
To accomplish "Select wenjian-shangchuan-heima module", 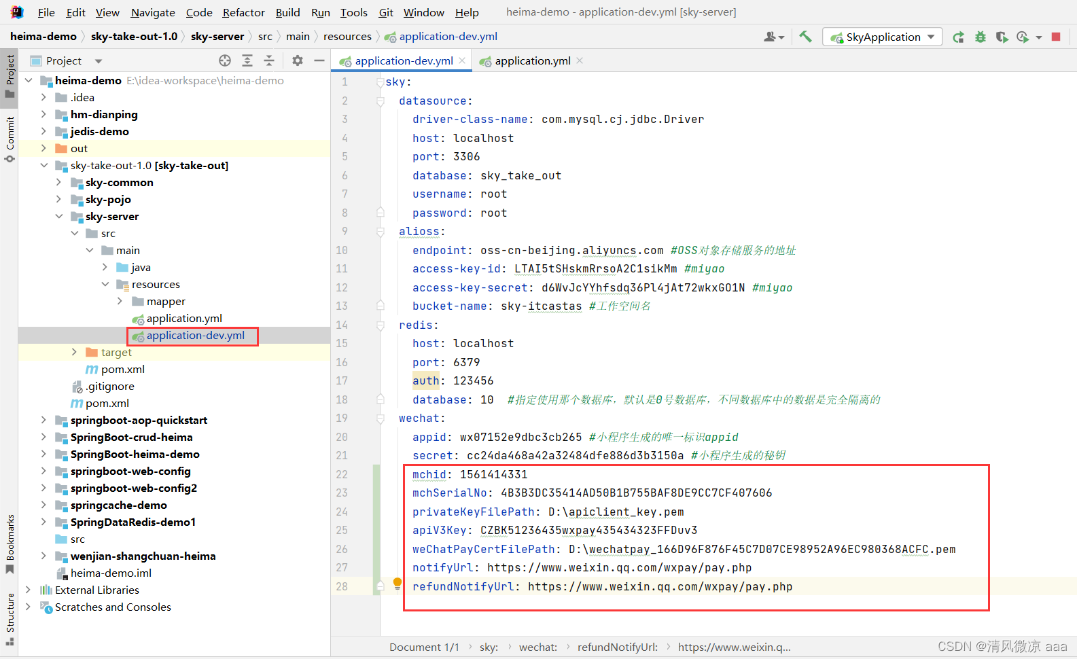I will 143,556.
